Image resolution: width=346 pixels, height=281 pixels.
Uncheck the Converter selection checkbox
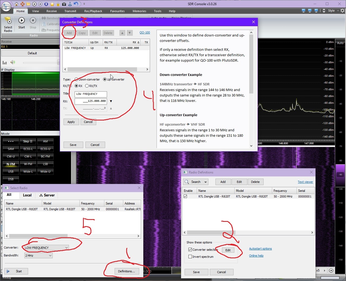coord(190,249)
